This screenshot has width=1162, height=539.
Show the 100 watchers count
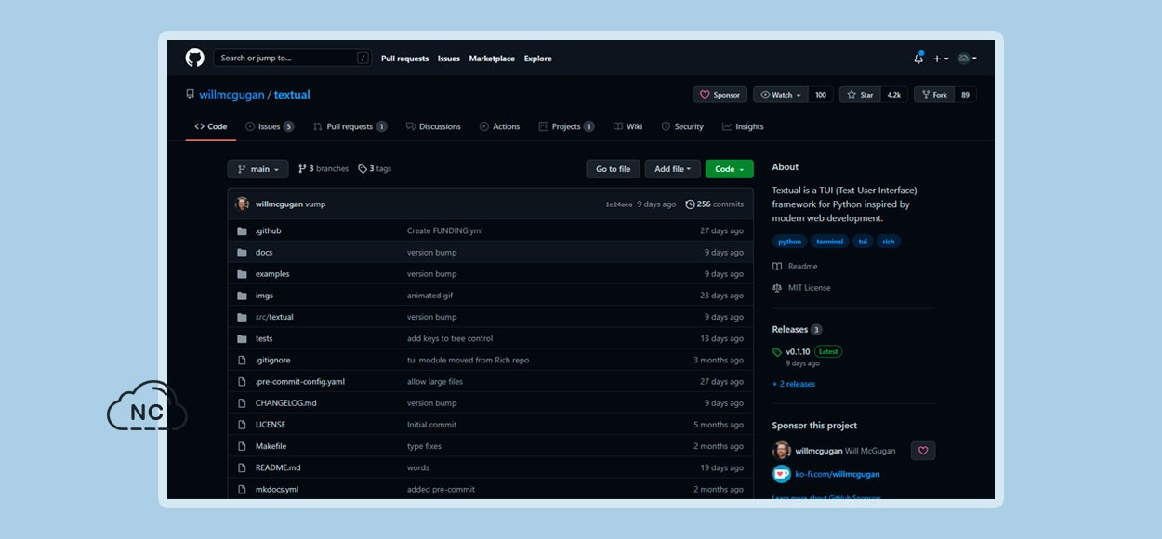coord(821,95)
